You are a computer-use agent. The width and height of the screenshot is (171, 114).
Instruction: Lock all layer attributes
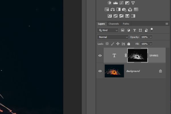[129, 44]
